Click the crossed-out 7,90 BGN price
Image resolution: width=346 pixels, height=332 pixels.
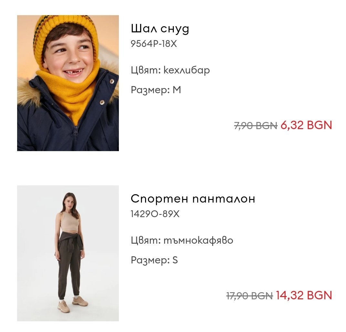pyautogui.click(x=256, y=126)
